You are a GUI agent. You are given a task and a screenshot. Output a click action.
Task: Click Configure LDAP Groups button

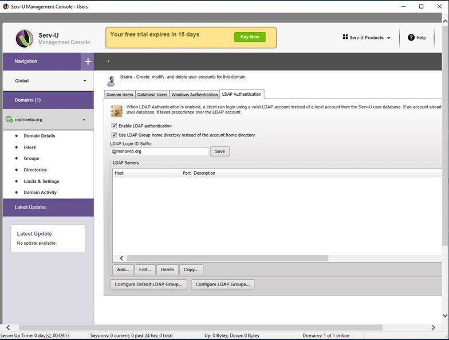(222, 284)
